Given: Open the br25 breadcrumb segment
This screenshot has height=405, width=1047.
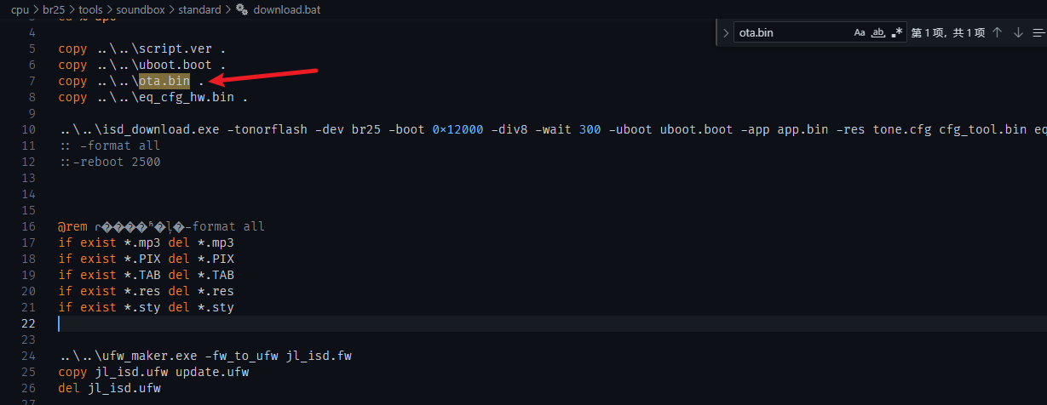Looking at the screenshot, I should pyautogui.click(x=55, y=9).
